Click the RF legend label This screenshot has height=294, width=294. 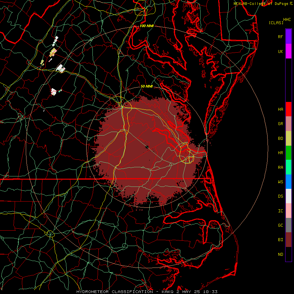click(280, 37)
